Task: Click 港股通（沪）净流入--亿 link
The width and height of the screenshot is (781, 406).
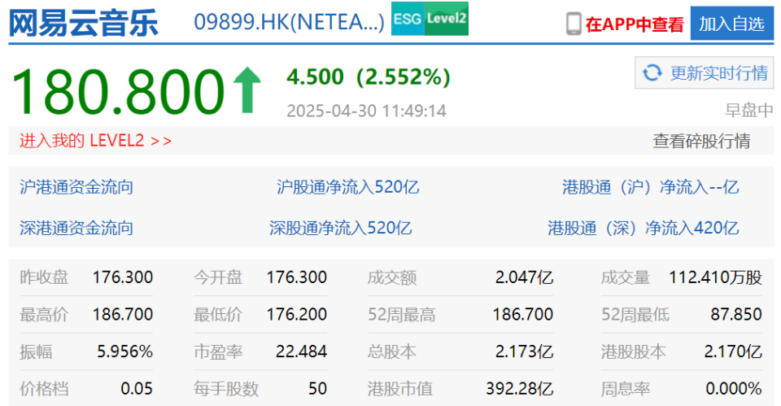Action: click(651, 187)
